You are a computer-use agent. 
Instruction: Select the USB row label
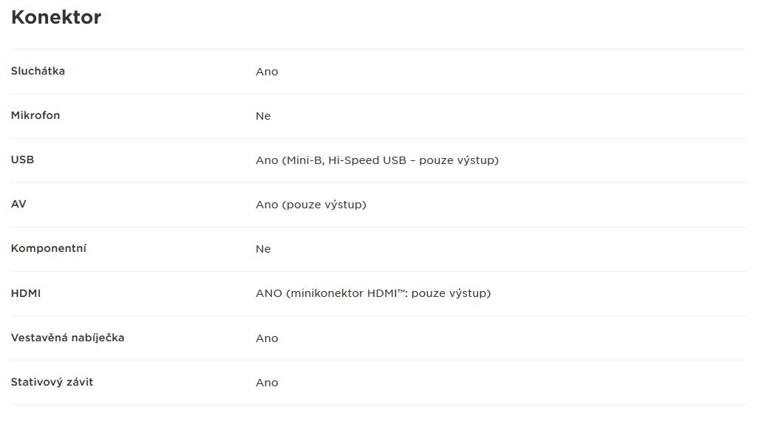22,160
